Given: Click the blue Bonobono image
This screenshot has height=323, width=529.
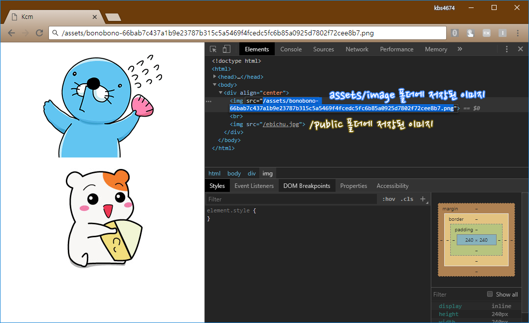Looking at the screenshot, I should pos(103,106).
